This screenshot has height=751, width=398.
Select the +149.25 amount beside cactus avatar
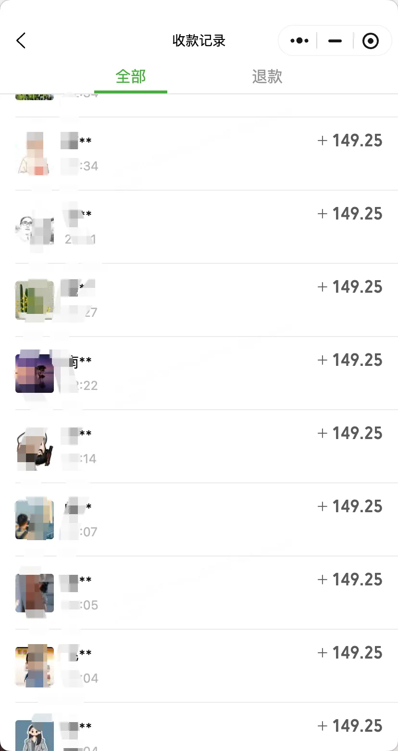pos(350,287)
